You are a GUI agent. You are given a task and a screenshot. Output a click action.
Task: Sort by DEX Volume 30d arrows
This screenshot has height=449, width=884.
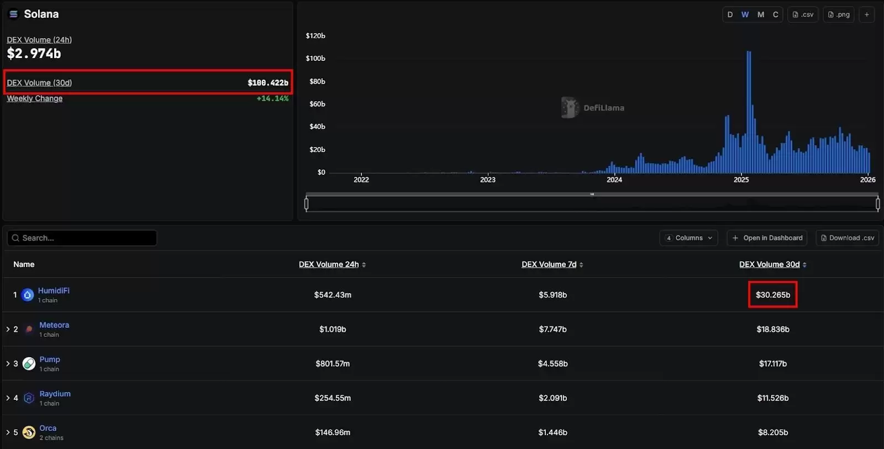click(804, 265)
